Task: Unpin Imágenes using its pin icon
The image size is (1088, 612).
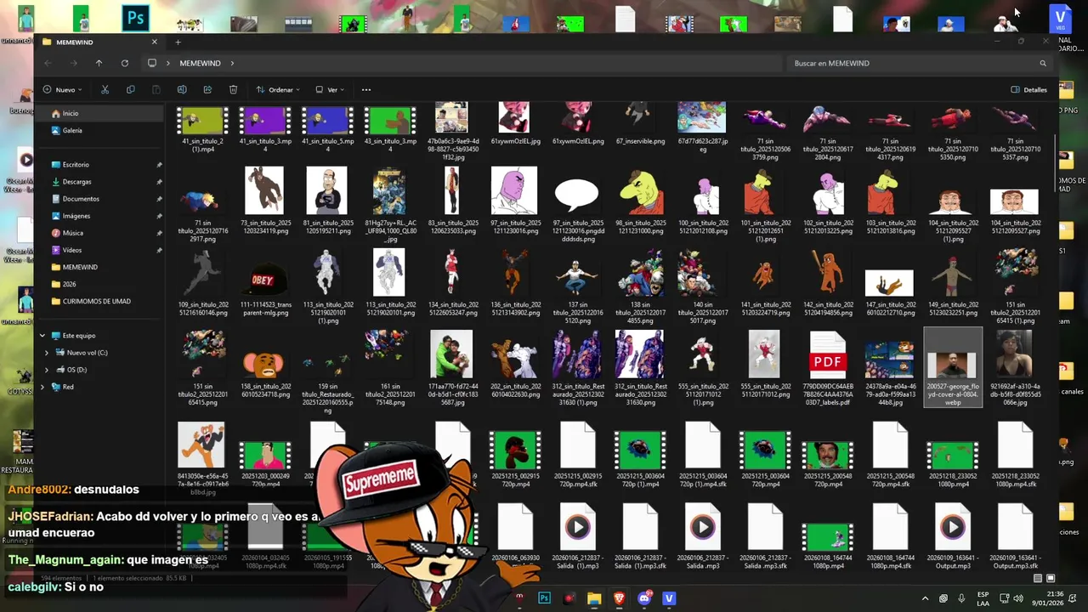Action: 159,216
